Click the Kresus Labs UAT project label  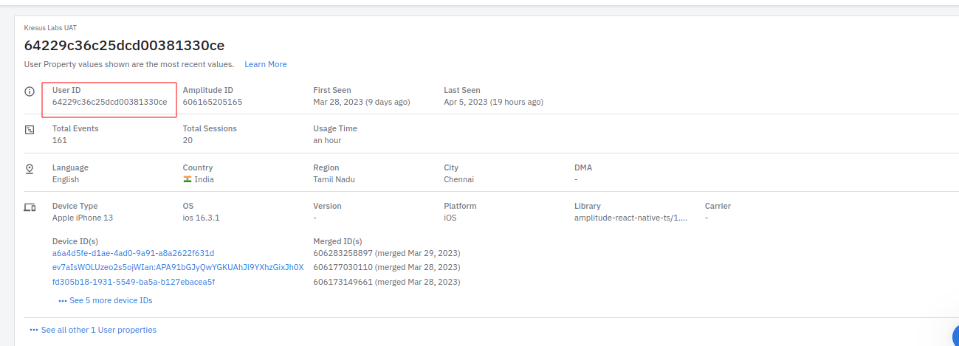click(x=50, y=27)
